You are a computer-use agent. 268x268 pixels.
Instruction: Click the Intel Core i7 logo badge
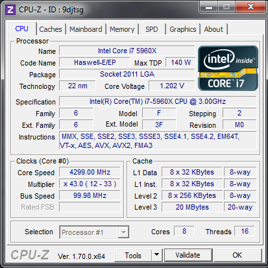[228, 68]
